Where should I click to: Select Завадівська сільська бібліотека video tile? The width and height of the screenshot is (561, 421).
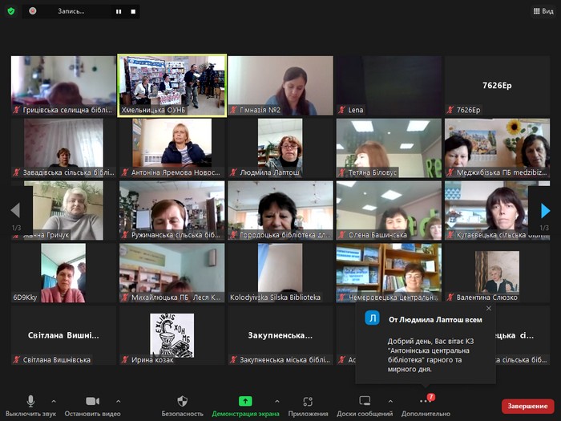click(x=63, y=148)
